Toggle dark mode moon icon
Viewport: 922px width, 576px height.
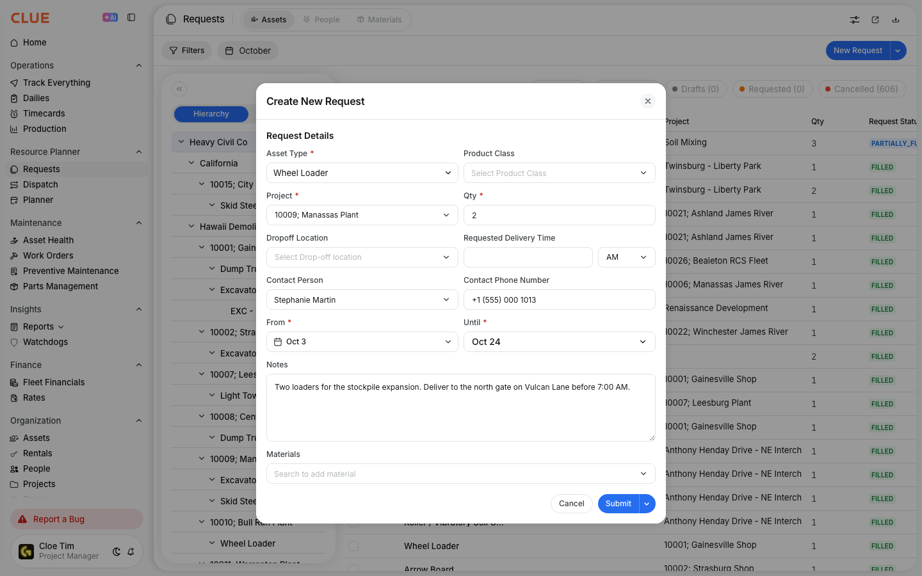117,552
